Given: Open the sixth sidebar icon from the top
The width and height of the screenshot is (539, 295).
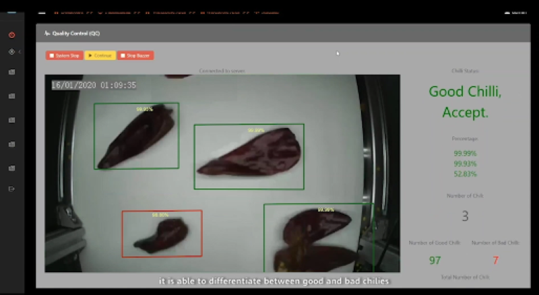Looking at the screenshot, I should pos(11,144).
